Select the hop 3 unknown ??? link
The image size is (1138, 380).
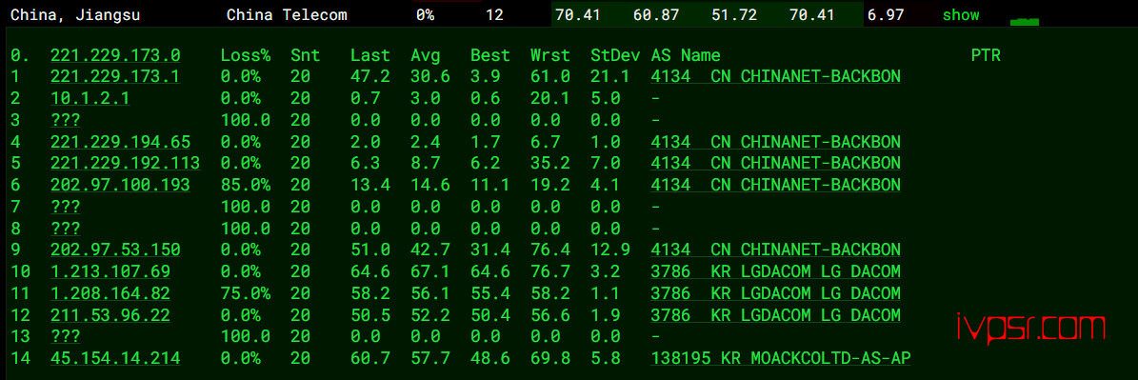[x=66, y=120]
